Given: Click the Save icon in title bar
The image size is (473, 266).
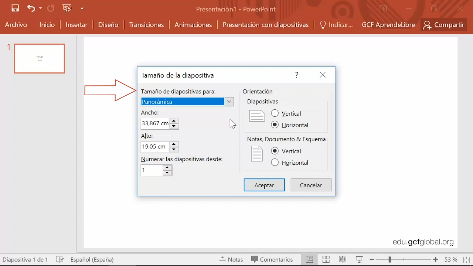Looking at the screenshot, I should click(15, 8).
